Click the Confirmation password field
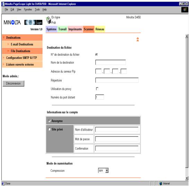The height and width of the screenshot is (186, 189). (x=117, y=148)
